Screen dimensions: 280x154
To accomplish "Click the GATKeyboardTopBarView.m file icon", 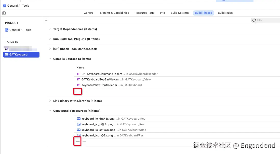I will [x=79, y=79].
